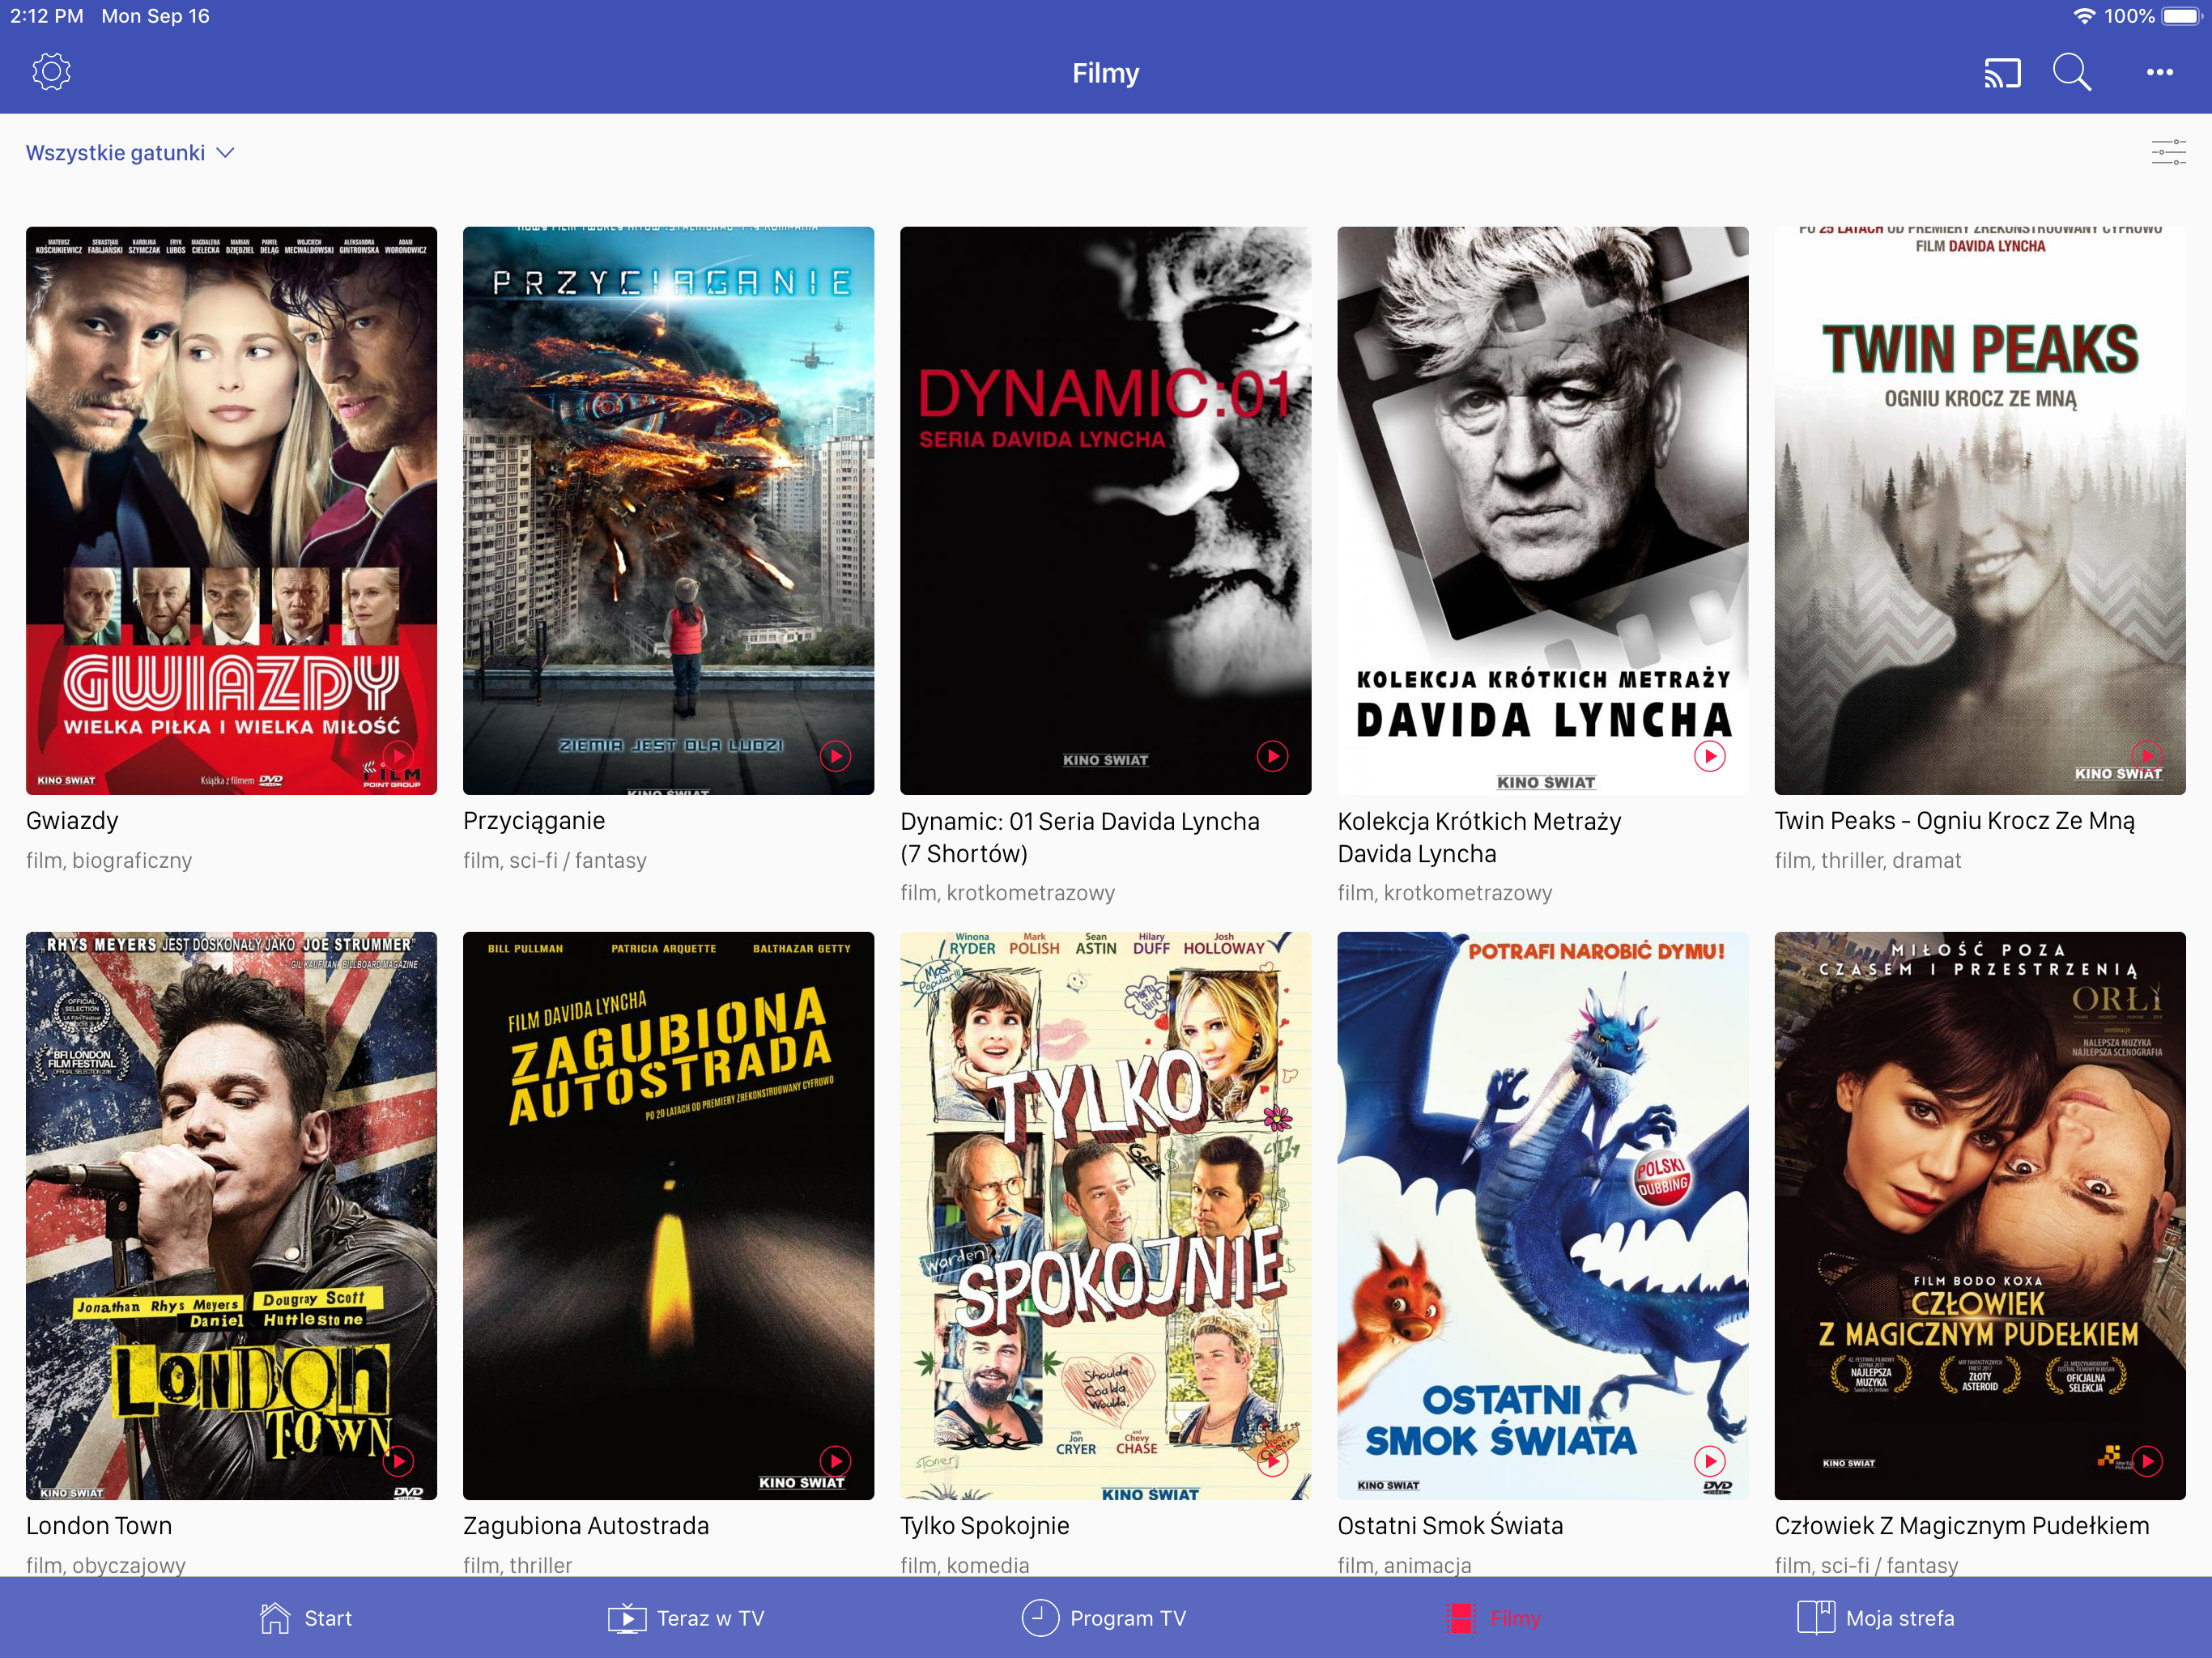
Task: Play Zagubiona Autostrada via poster play icon
Action: pos(835,1461)
